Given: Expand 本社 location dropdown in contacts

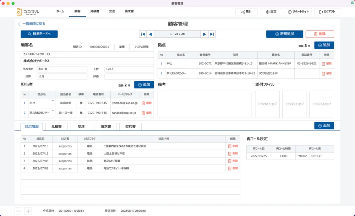Looking at the screenshot, I should point(53,101).
